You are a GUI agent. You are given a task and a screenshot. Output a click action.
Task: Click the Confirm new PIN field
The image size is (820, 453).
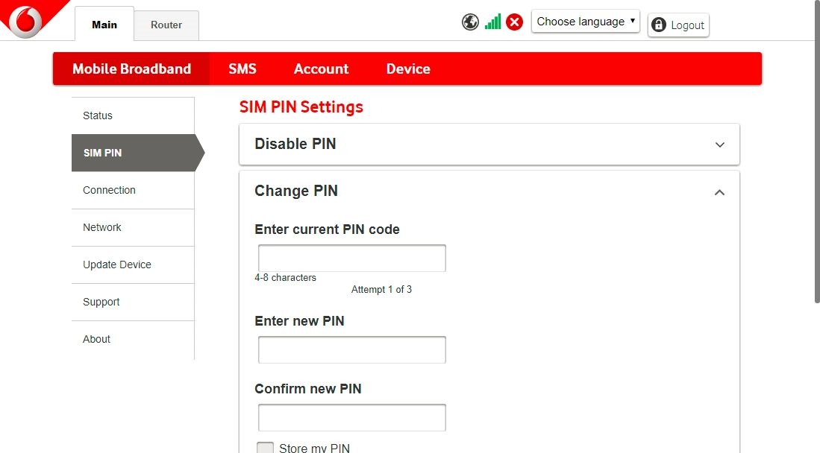tap(351, 418)
